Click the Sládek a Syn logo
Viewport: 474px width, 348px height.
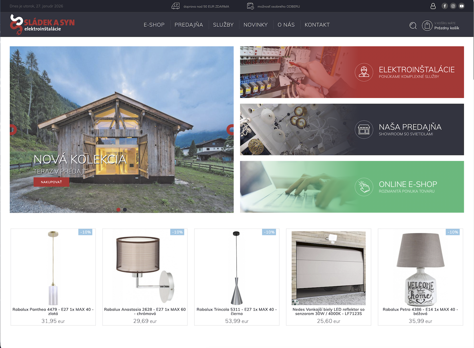pos(42,25)
